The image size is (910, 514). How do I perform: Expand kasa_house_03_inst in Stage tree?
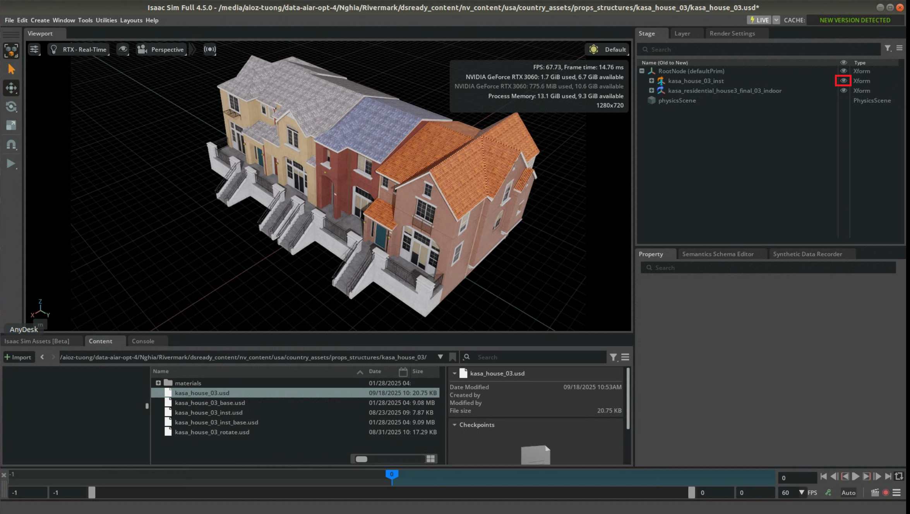click(651, 81)
